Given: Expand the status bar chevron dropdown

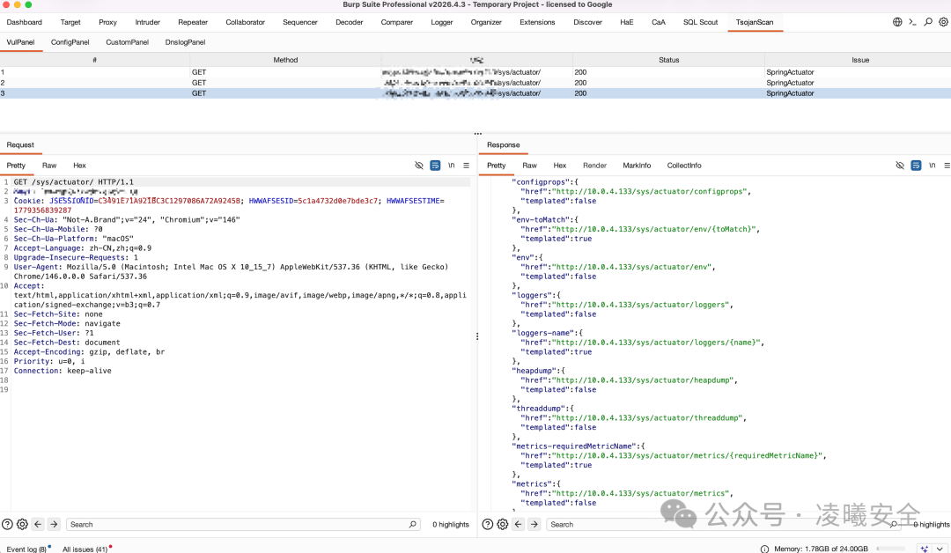Looking at the screenshot, I should (x=940, y=549).
